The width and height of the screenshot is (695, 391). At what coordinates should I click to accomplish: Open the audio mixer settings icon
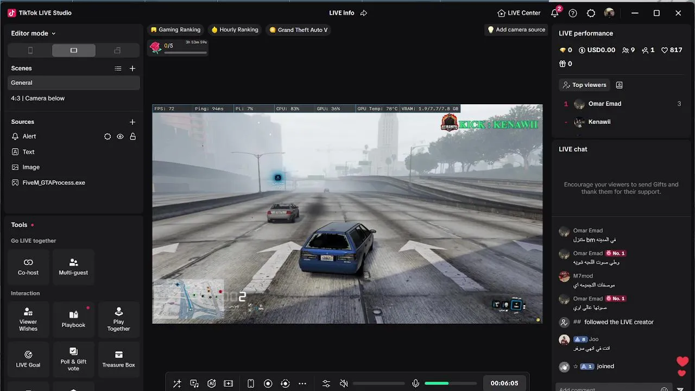(x=326, y=383)
